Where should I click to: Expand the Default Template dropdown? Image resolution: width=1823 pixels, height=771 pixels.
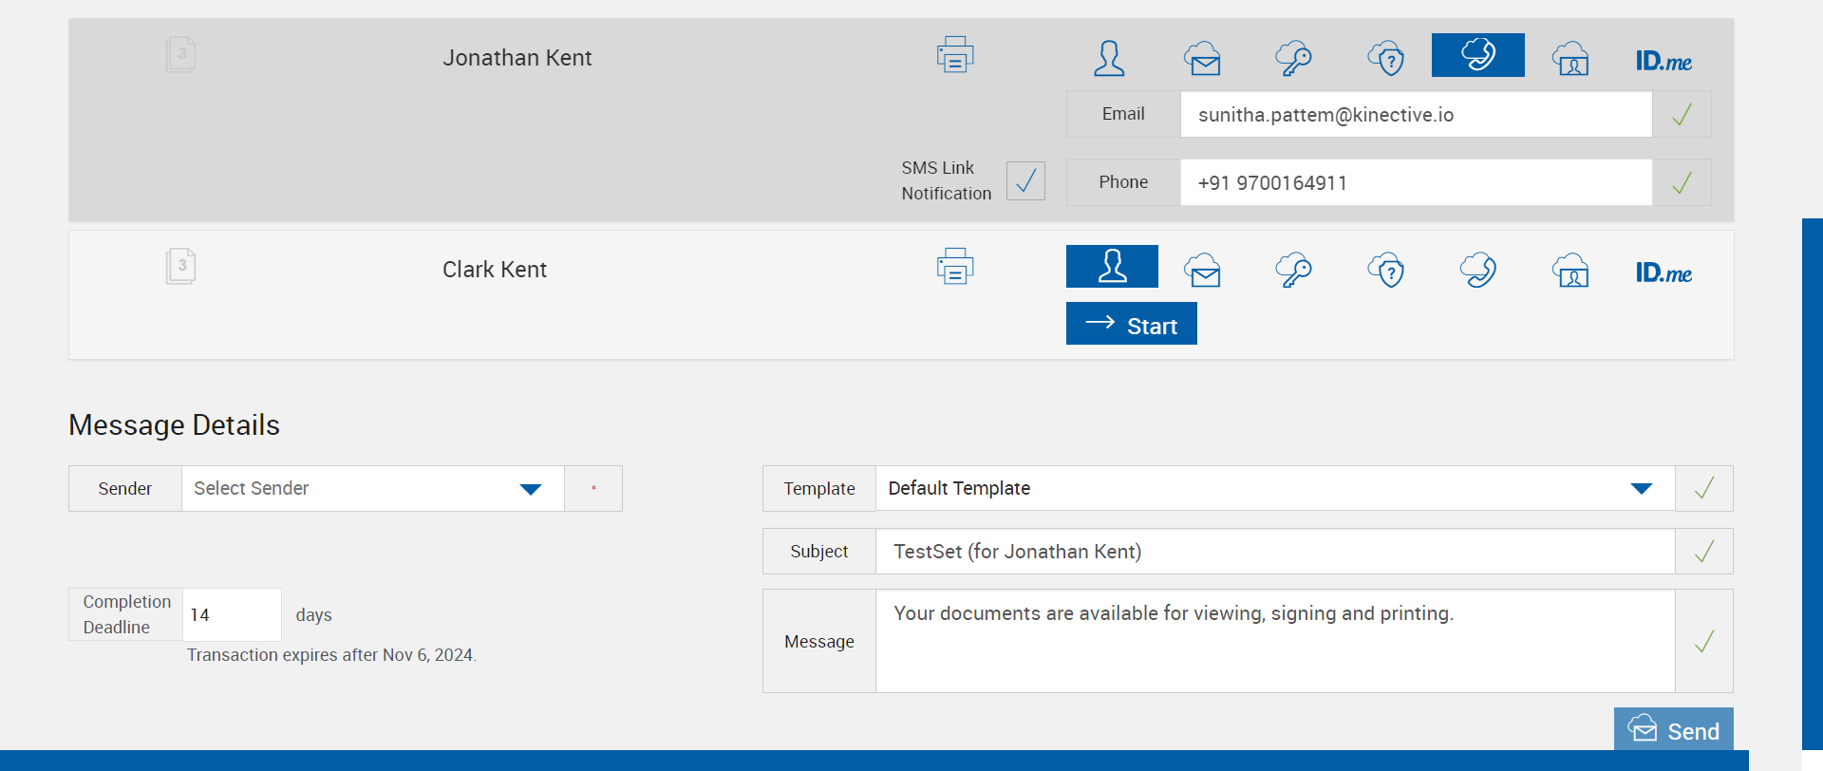tap(1274, 489)
